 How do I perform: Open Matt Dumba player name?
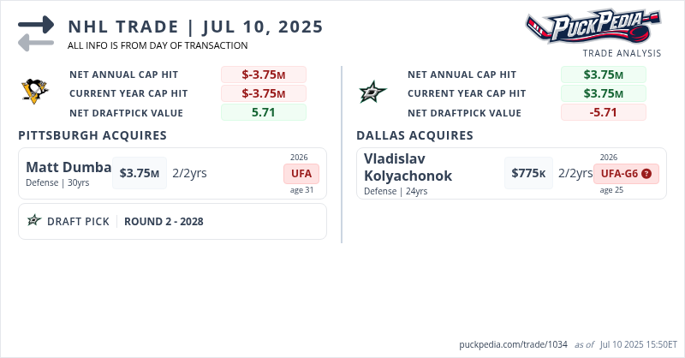68,167
